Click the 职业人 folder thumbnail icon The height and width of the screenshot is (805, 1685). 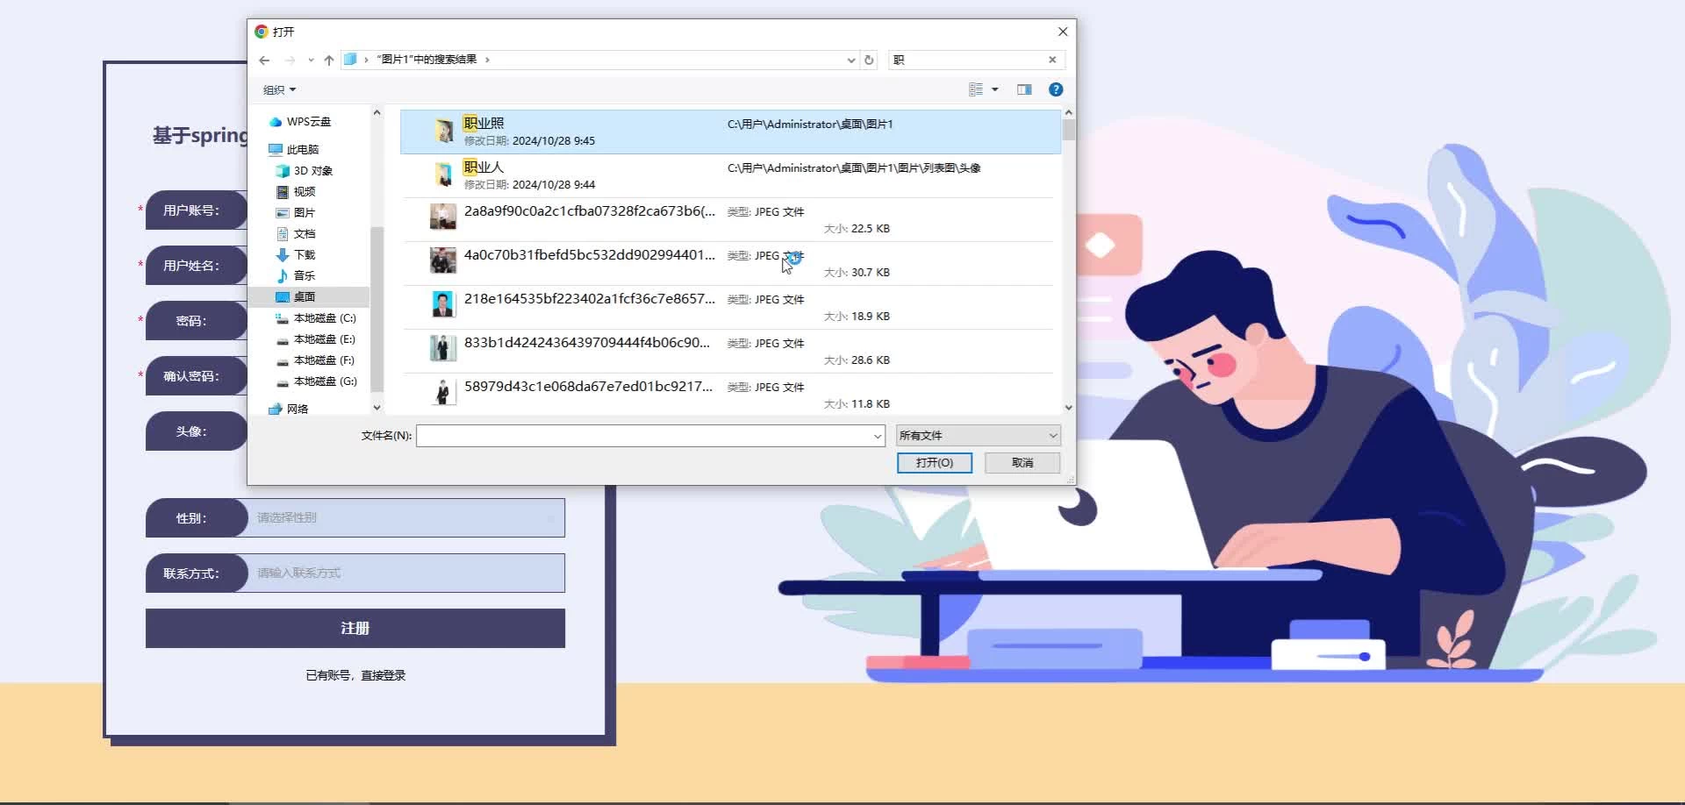pyautogui.click(x=444, y=175)
